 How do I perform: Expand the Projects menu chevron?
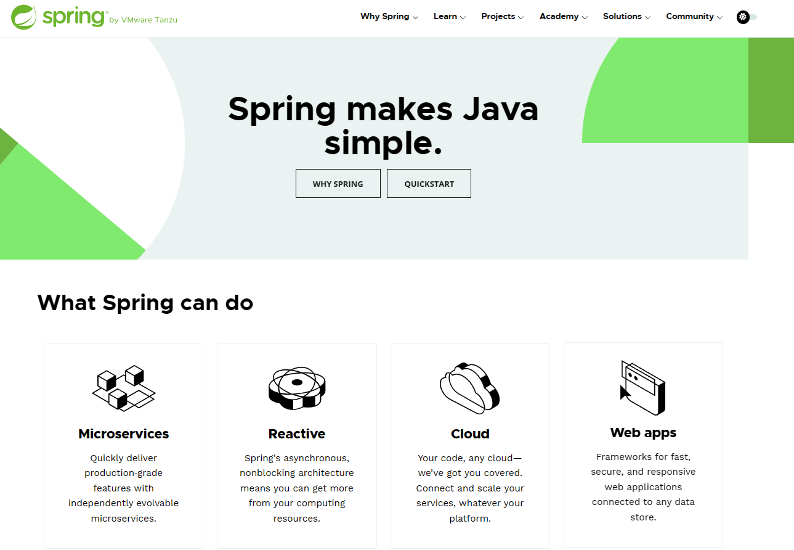[521, 17]
